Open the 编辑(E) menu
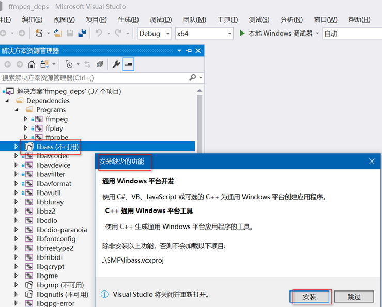Screen dimensions: 382x307 (x=32, y=20)
